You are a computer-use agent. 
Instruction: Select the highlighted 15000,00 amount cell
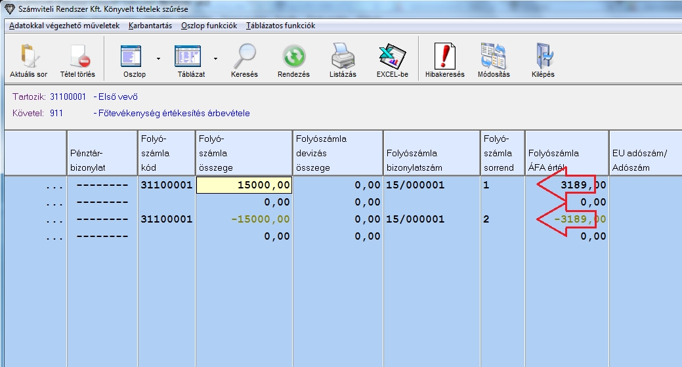244,185
